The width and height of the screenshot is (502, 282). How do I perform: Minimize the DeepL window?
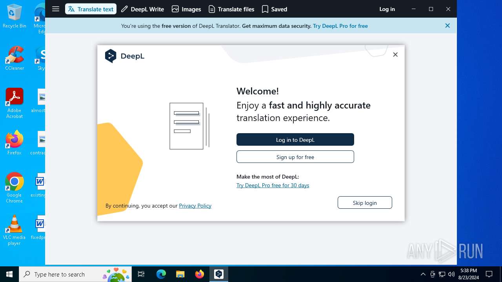(x=413, y=9)
